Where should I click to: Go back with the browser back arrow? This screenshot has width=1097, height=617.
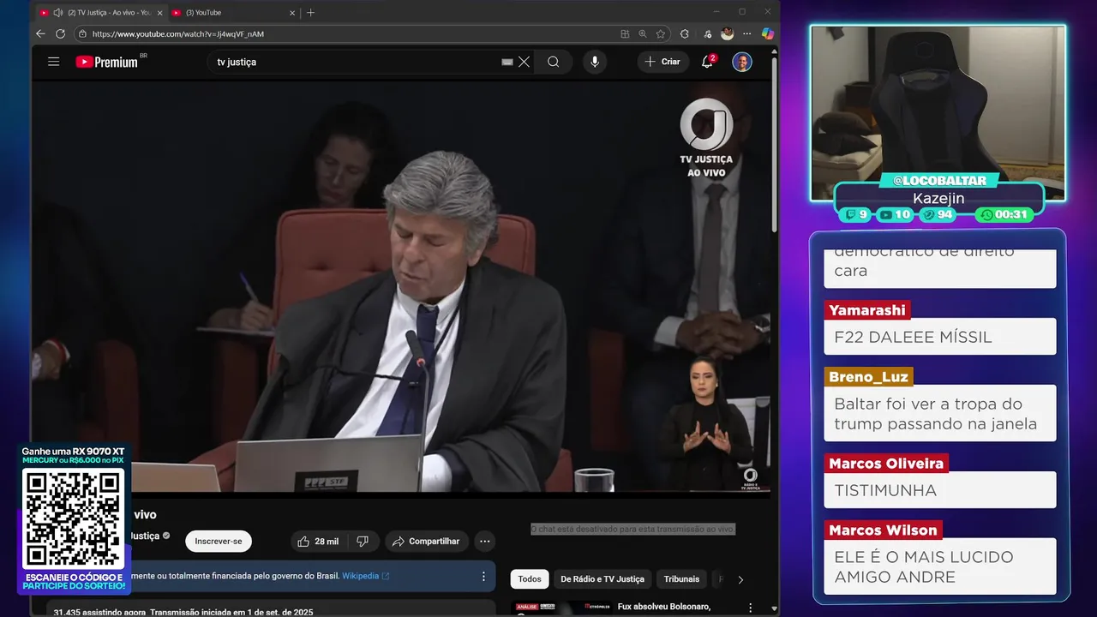pyautogui.click(x=40, y=34)
